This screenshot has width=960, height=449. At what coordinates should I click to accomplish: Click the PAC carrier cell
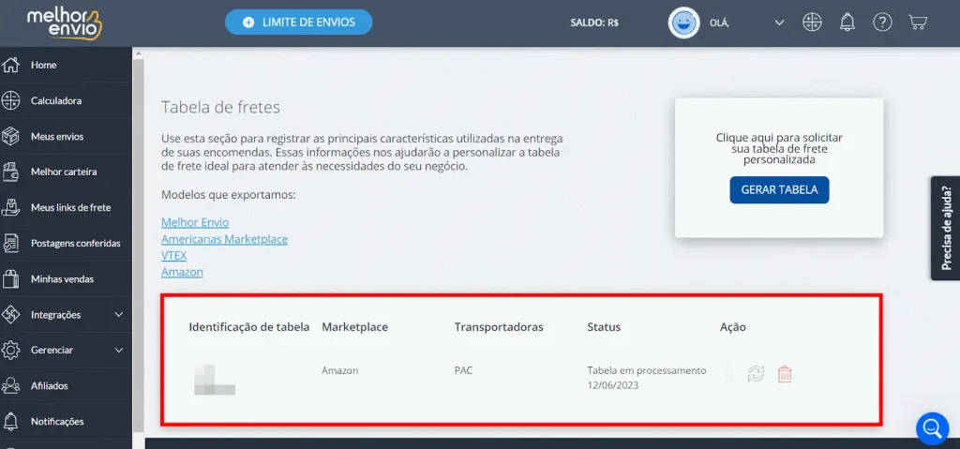463,370
